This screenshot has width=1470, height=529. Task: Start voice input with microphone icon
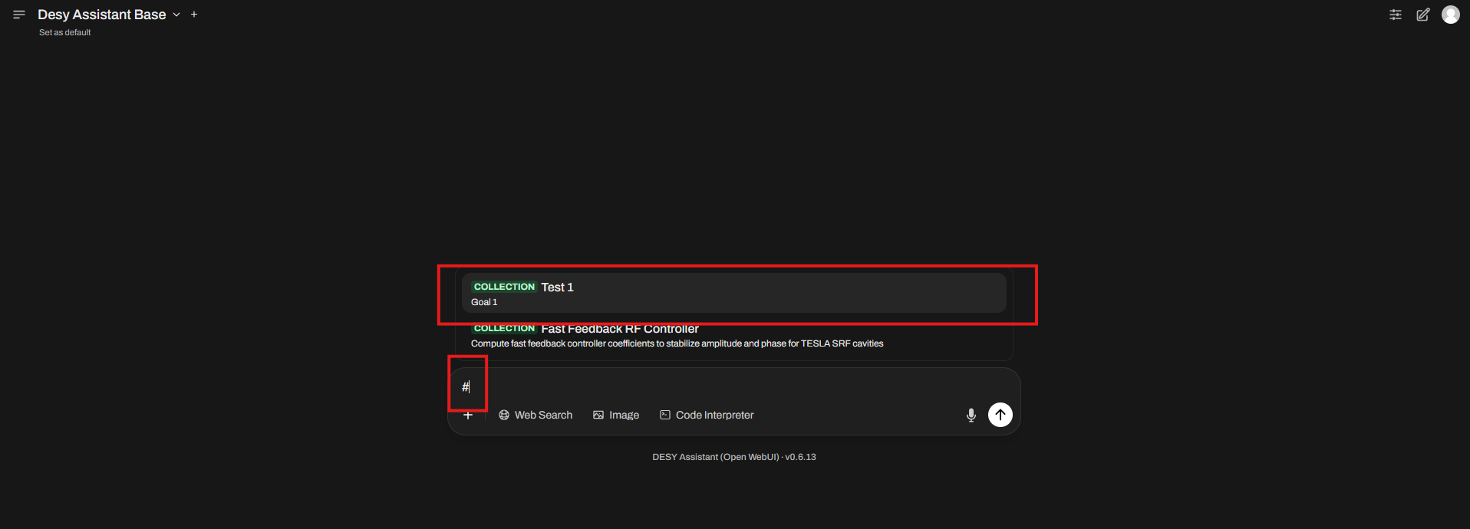point(971,415)
